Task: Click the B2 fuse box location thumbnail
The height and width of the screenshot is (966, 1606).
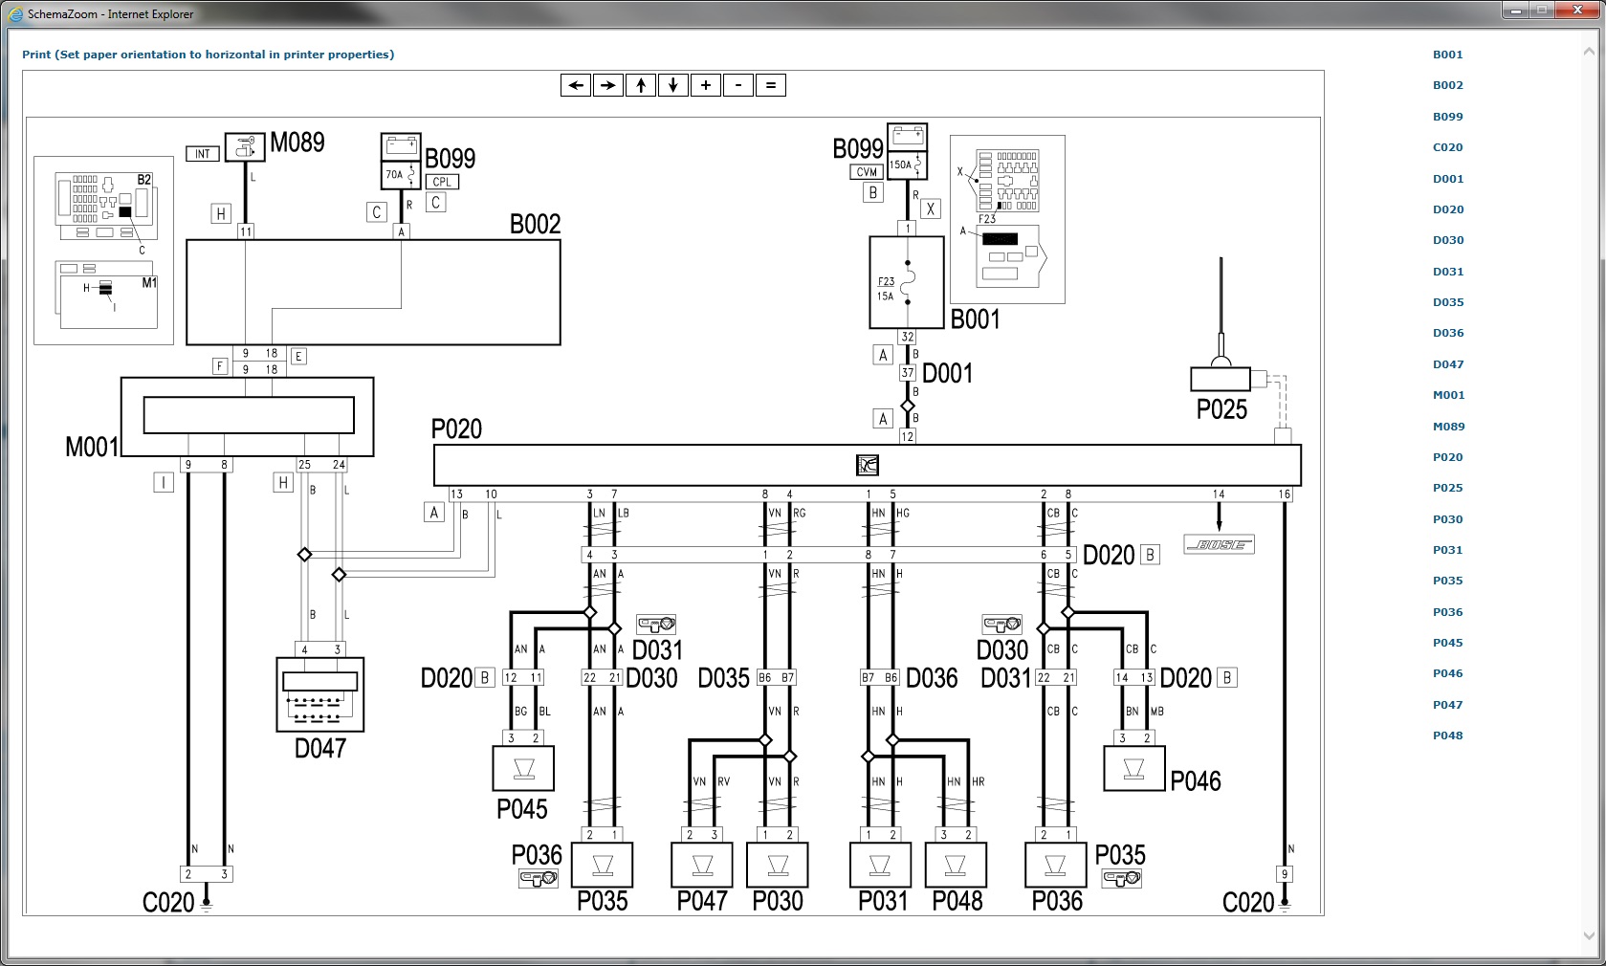Action: click(104, 206)
